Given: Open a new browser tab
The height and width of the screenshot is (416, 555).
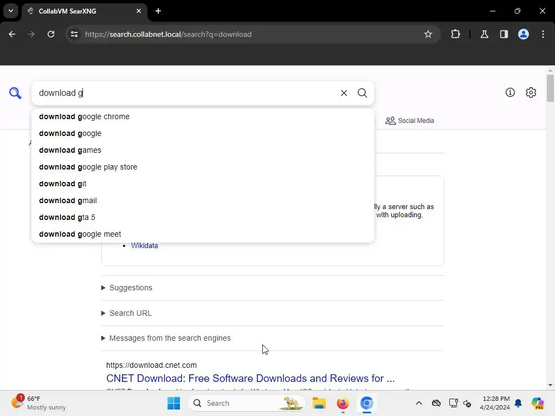Looking at the screenshot, I should tap(158, 11).
